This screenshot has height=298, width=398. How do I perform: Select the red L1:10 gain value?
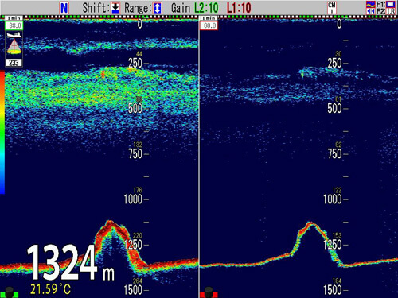(x=239, y=8)
